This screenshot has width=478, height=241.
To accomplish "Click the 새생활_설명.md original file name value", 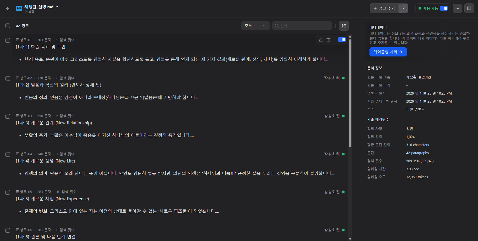I will coord(419,77).
